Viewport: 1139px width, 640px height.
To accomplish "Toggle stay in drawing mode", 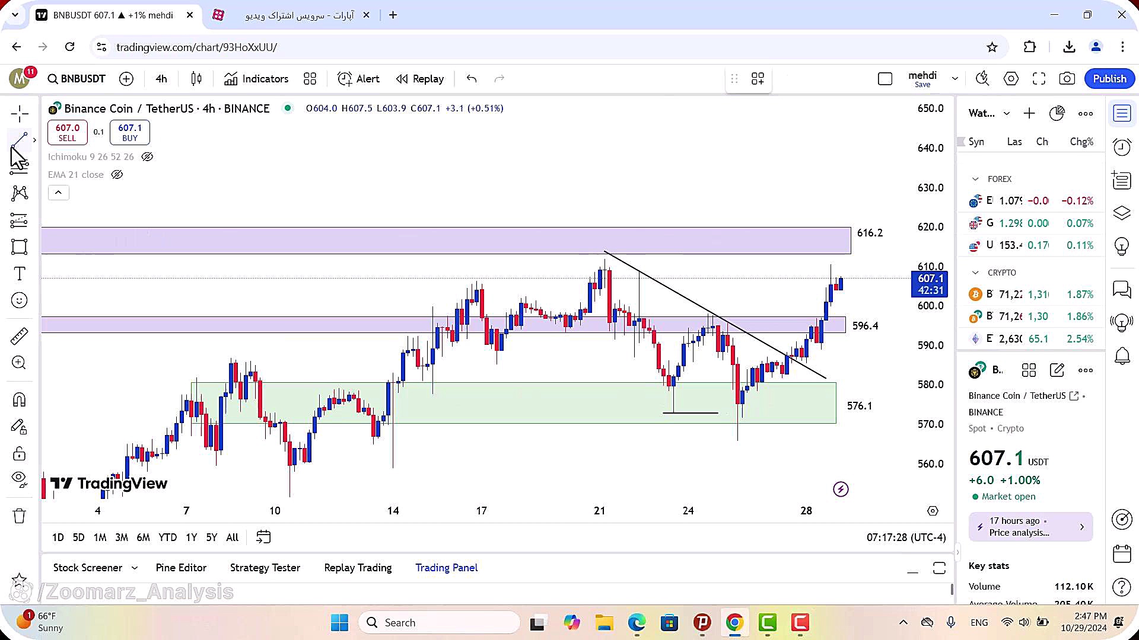I will (x=19, y=427).
